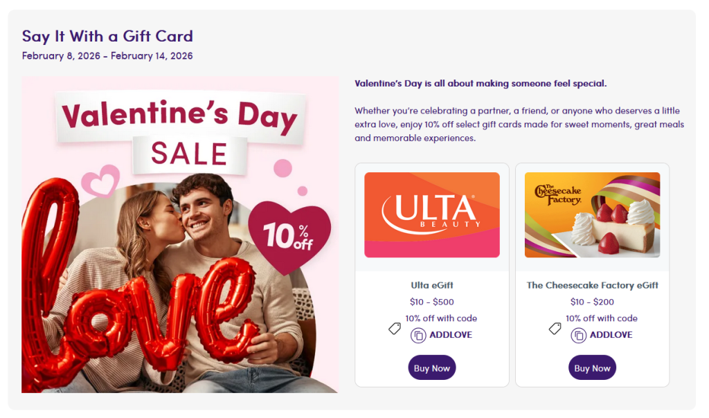Click the price tag icon on Cheesecake Factory card
This screenshot has height=418, width=709.
point(555,329)
